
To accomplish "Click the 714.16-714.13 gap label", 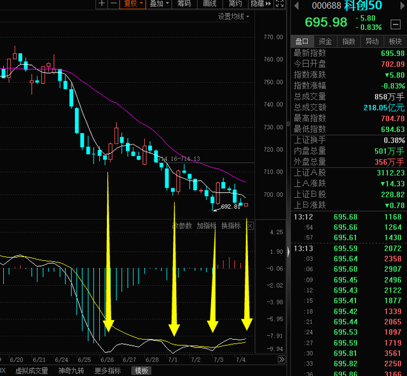I will (x=179, y=158).
